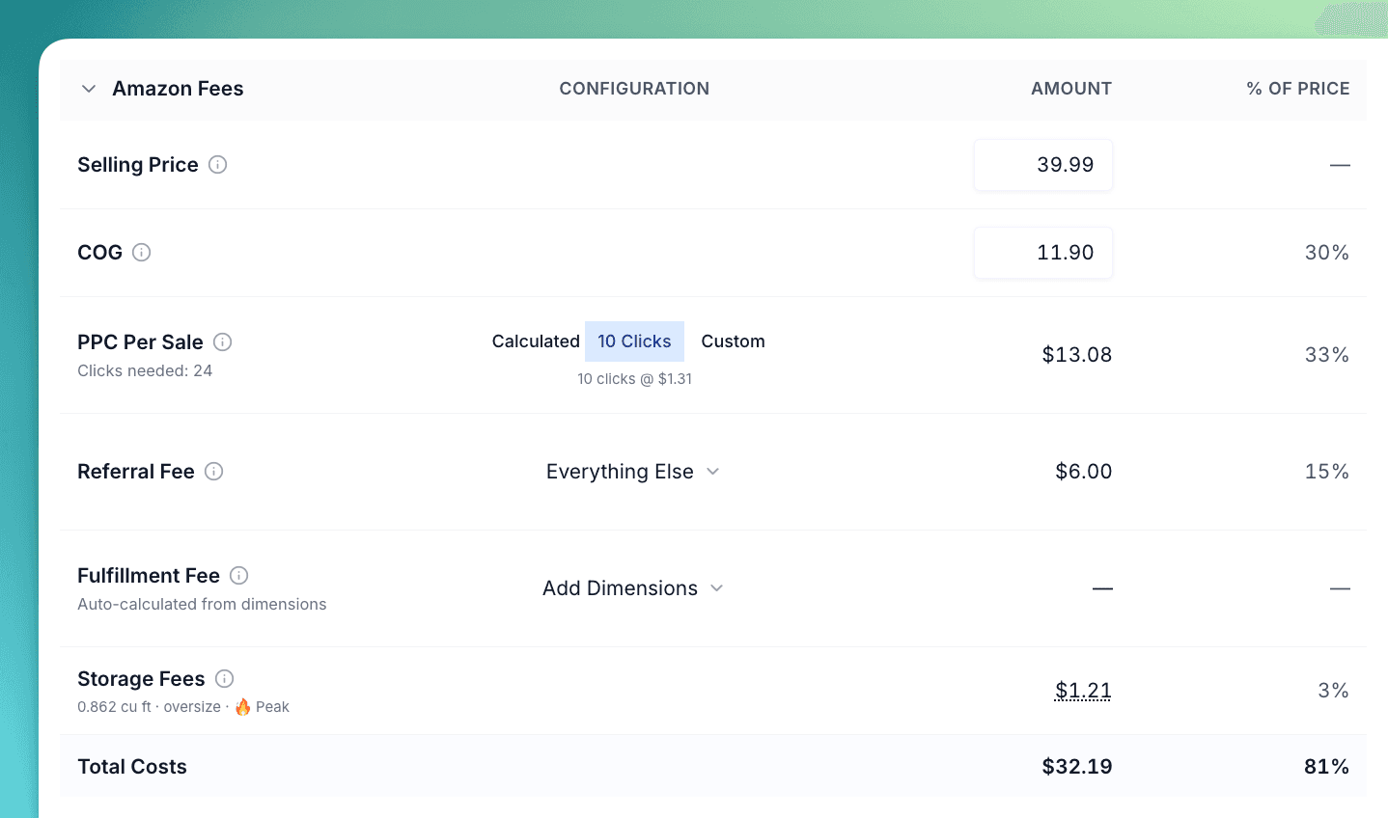Open the PPC Per Sale info tooltip
This screenshot has height=818, width=1388.
click(223, 342)
